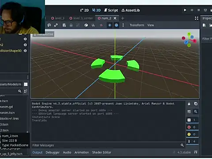Open the Perspective view menu
Image resolution: width=212 pixels, height=159 pixels.
[x=43, y=34]
